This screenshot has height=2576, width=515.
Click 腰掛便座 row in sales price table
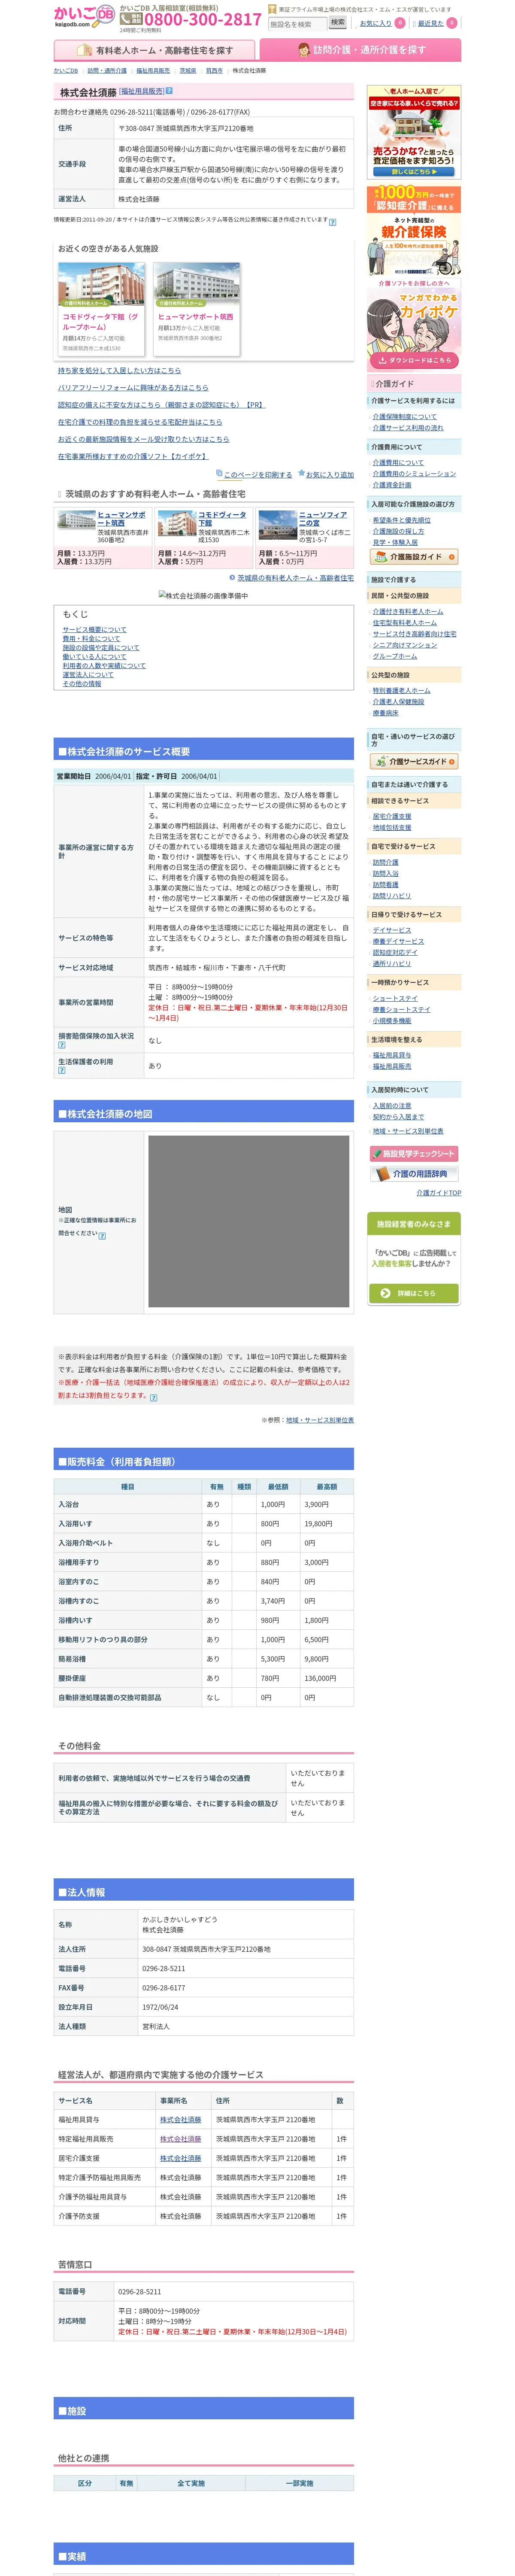tap(204, 1678)
